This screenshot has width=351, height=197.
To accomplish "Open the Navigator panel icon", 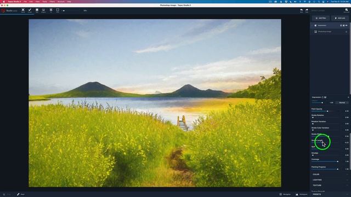I will tap(280, 194).
